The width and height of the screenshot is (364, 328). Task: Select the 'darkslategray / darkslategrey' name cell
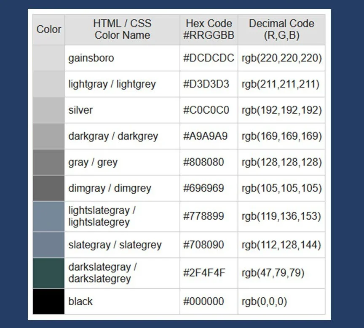122,273
